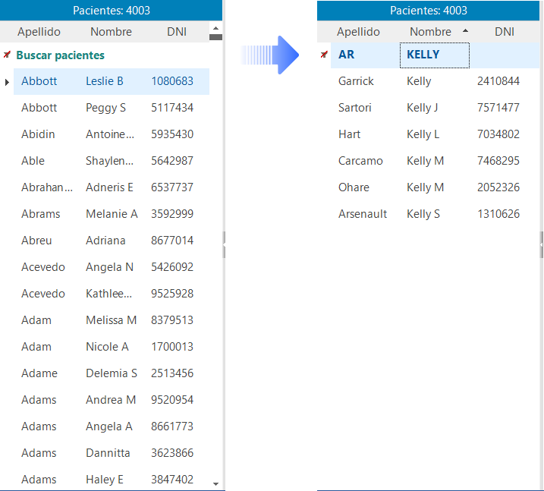The height and width of the screenshot is (491, 544).
Task: Click DNI 7468295 cell
Action: click(x=498, y=161)
